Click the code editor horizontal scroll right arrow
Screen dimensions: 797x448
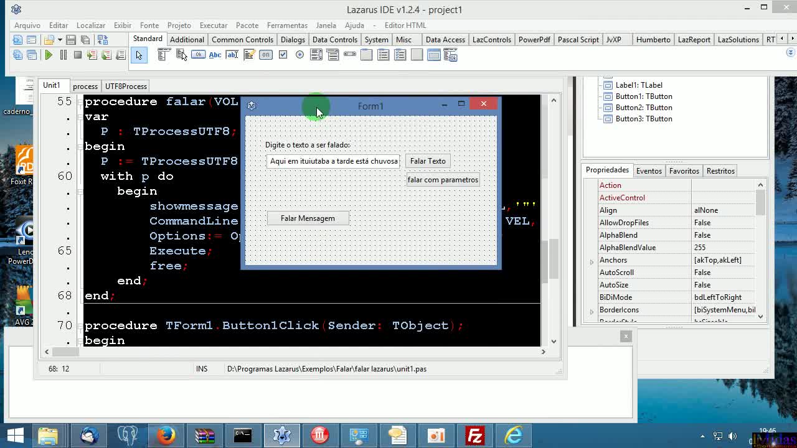click(x=543, y=352)
